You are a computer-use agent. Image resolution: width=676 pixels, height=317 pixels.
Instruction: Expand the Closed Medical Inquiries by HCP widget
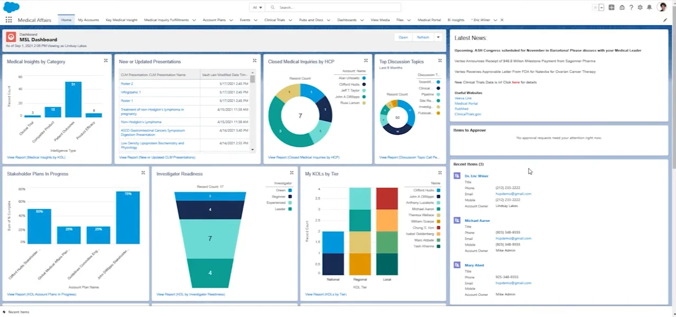(365, 61)
